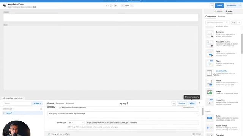Open the General query tab
Image resolution: width=243 pixels, height=136 pixels.
pyautogui.click(x=50, y=103)
